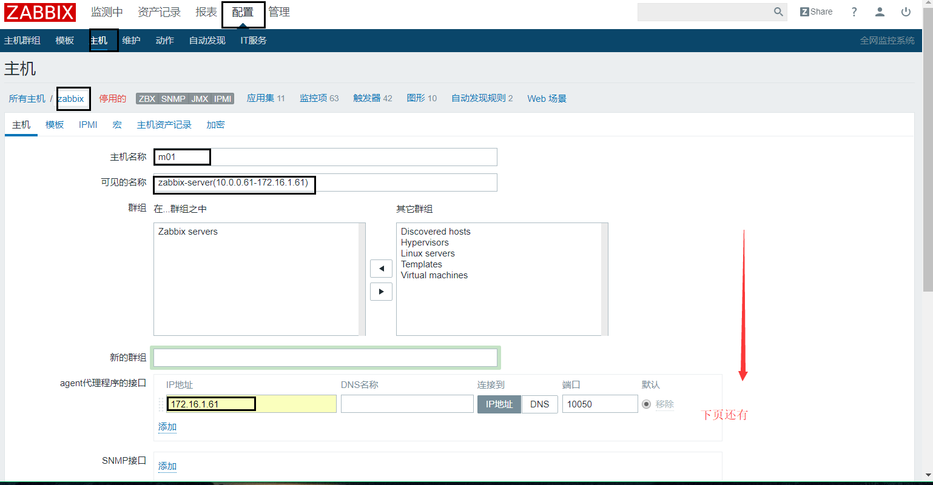Screen dimensions: 933x485
Task: Click 添加 under SNMP接口
Action: click(x=167, y=466)
